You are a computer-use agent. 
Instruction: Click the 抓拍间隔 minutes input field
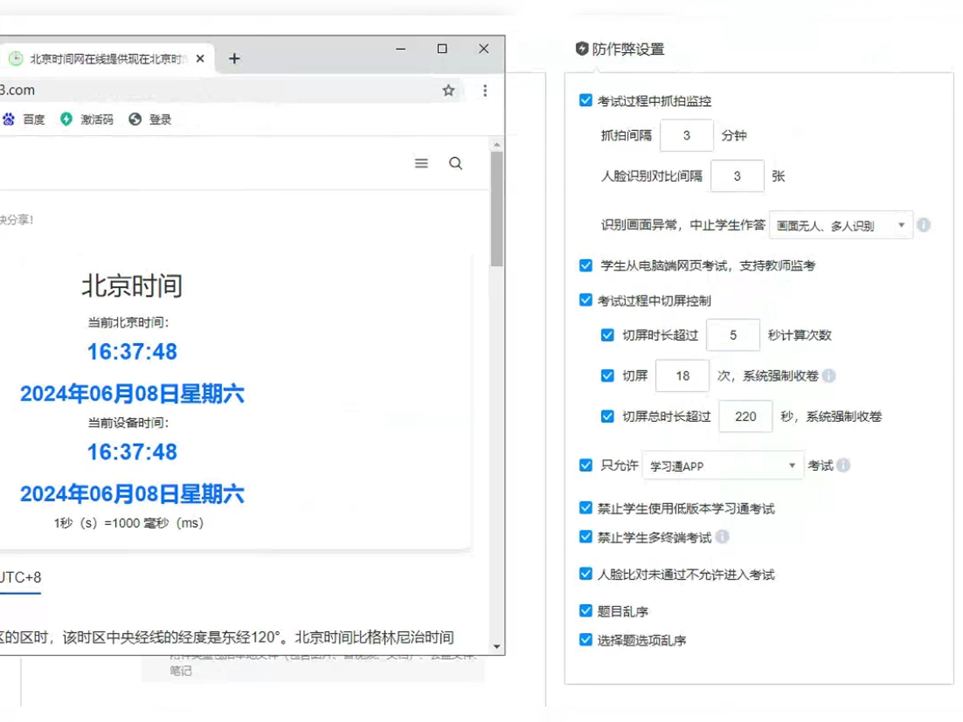pos(686,136)
